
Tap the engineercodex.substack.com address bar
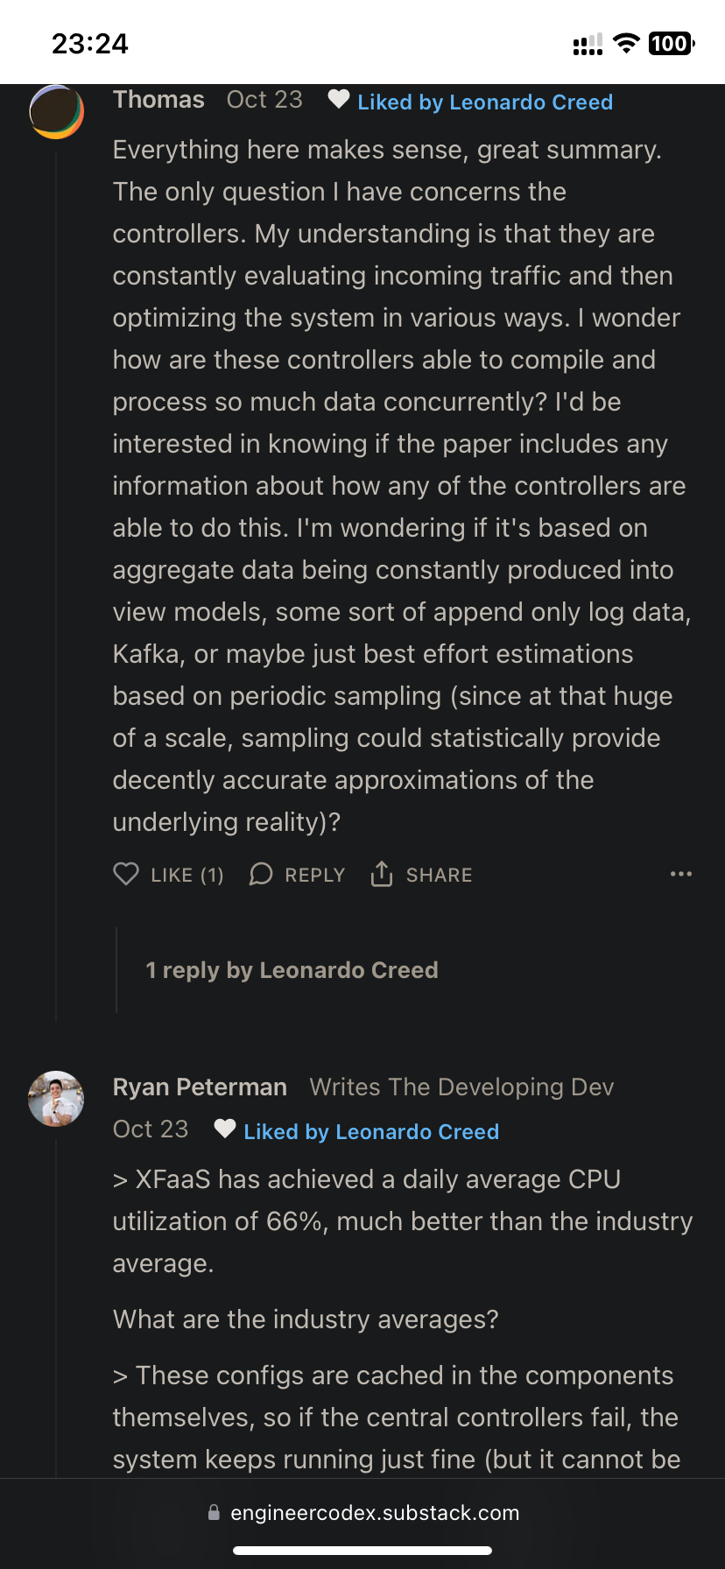[x=375, y=1513]
